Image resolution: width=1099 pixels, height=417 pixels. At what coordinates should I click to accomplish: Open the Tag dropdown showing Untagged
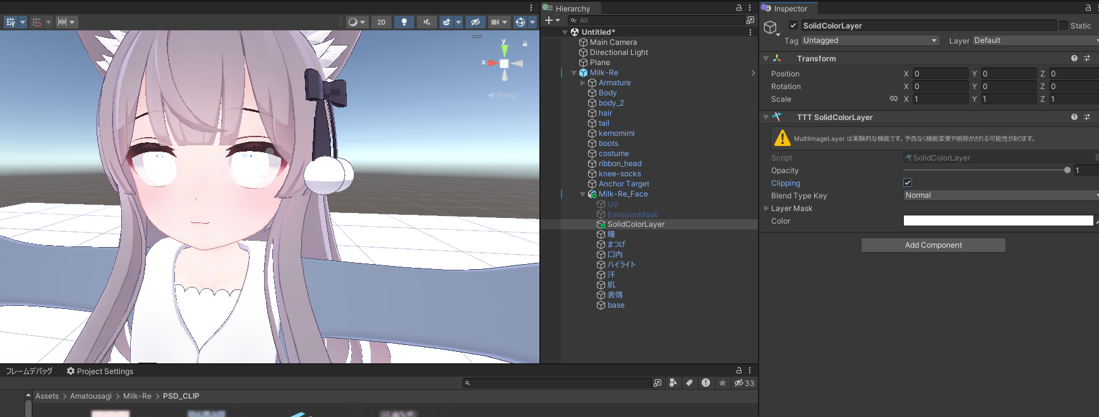[870, 40]
